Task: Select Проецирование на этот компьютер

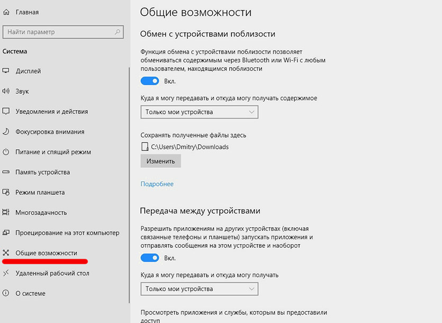Action: pos(67,232)
